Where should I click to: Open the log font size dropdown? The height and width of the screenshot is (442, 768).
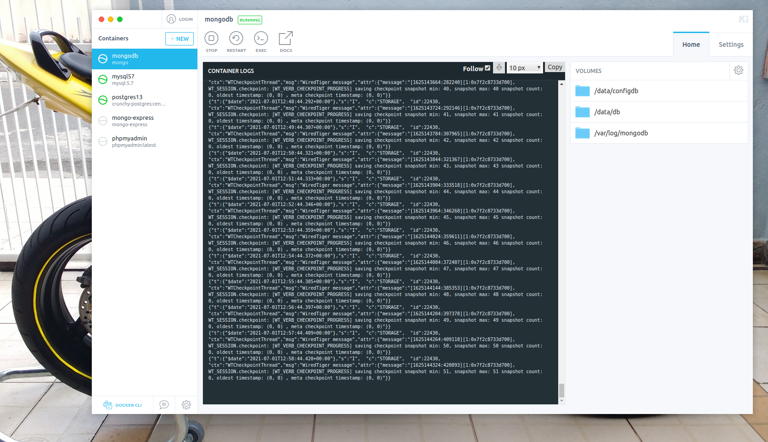[x=525, y=67]
